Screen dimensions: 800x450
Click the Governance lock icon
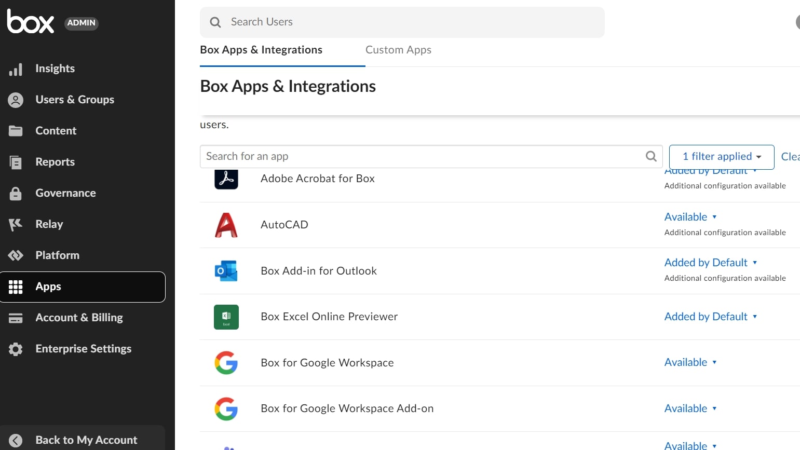16,194
